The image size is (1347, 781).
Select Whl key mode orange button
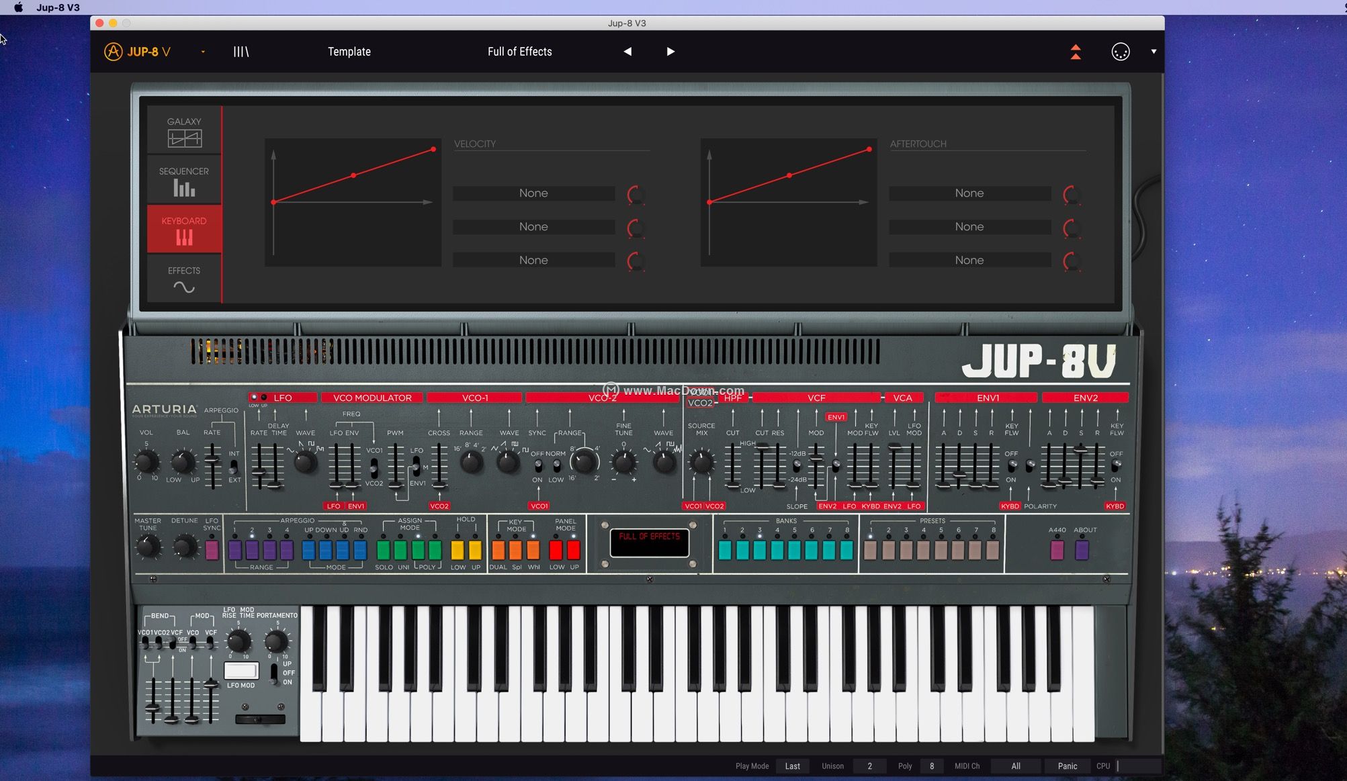pyautogui.click(x=533, y=550)
